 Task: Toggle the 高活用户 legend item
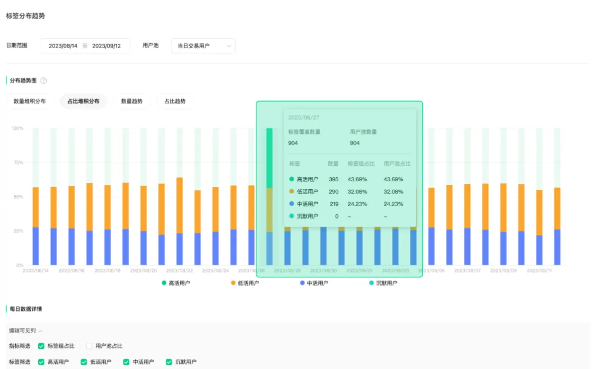176,283
